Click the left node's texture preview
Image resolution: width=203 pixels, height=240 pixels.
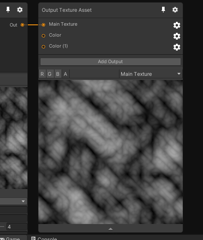coord(14,138)
